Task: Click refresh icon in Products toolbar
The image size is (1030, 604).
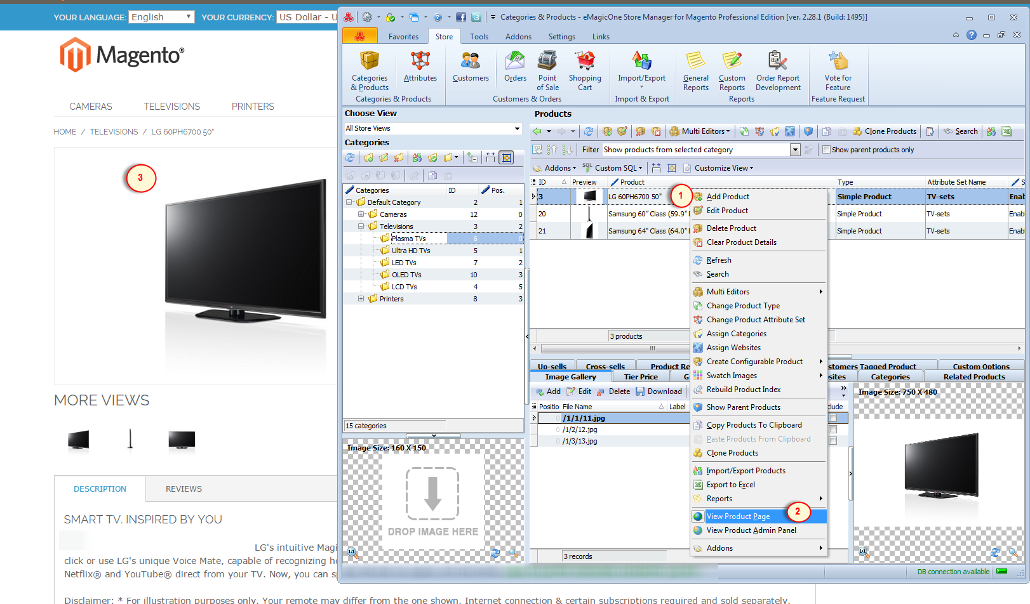Action: pos(589,131)
